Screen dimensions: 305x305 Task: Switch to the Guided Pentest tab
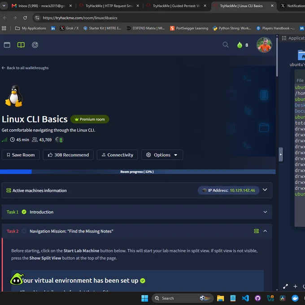click(176, 6)
